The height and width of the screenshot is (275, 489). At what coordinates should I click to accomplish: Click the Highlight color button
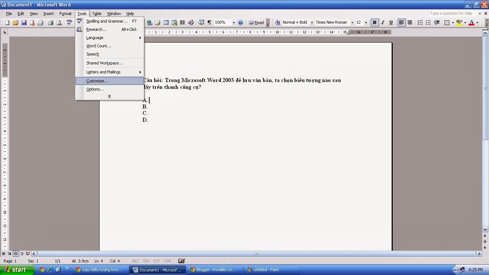coord(459,23)
